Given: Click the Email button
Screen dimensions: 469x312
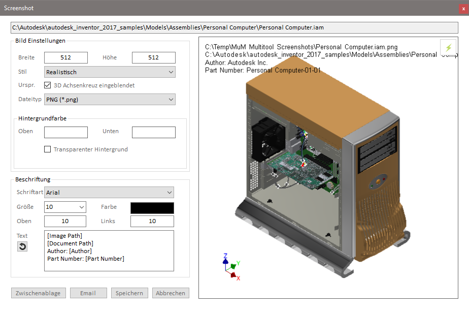Looking at the screenshot, I should click(x=88, y=293).
